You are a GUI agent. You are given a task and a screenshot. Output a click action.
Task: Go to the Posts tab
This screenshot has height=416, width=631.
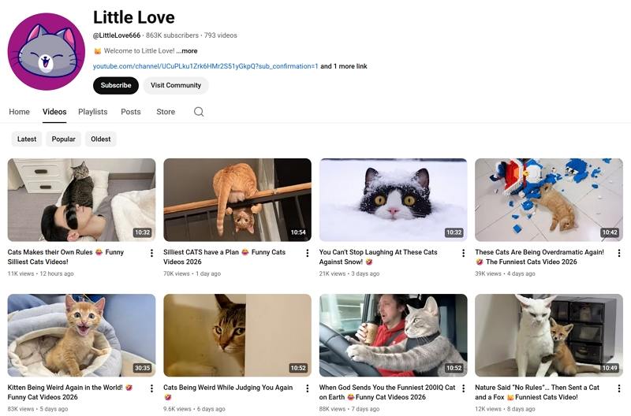click(131, 112)
